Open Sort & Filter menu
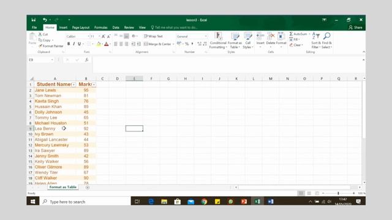392x220 pixels. point(316,40)
